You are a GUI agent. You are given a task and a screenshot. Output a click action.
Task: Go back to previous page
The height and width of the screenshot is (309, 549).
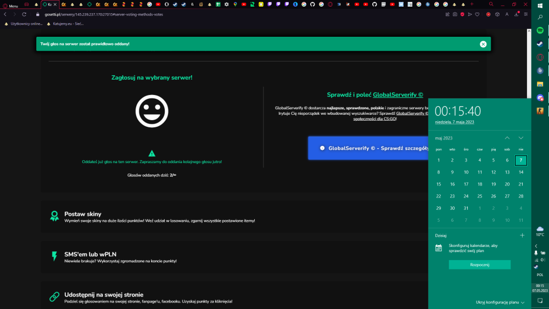click(5, 14)
